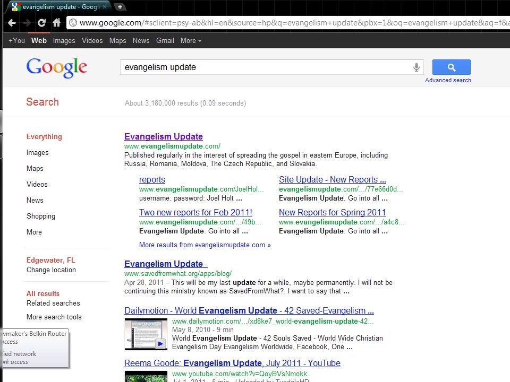Click the globe icon in address bar
This screenshot has height=382, width=510.
pyautogui.click(x=73, y=23)
